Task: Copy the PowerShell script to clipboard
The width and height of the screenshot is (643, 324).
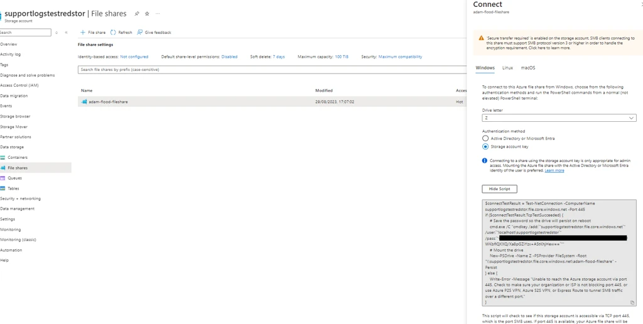Action: point(632,303)
